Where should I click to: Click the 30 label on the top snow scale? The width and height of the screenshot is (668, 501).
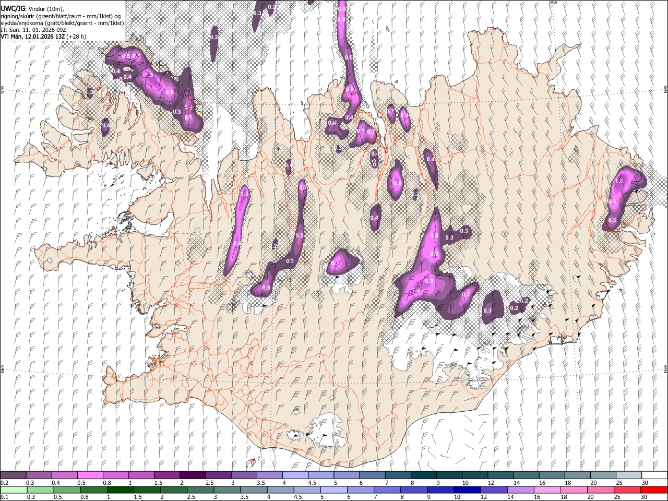coord(645,483)
